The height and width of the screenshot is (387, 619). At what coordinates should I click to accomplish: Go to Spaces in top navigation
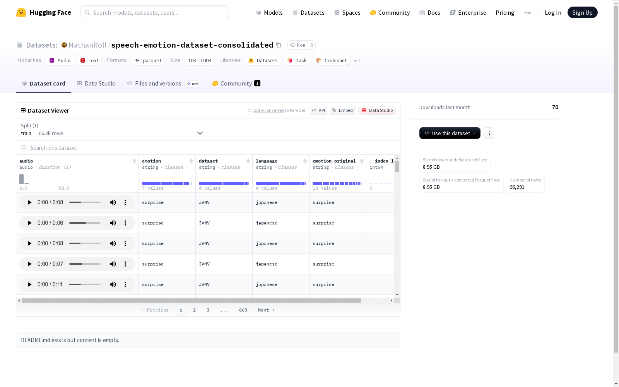pyautogui.click(x=347, y=12)
